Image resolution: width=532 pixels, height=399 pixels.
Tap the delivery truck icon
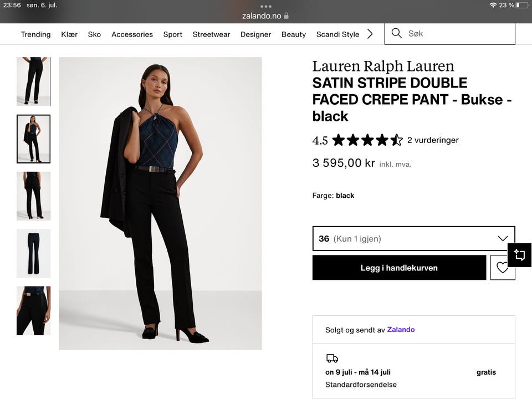coord(332,359)
